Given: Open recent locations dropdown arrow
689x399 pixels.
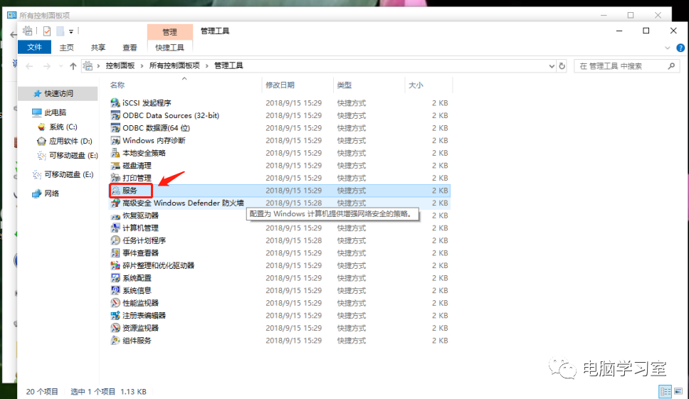Looking at the screenshot, I should (x=61, y=66).
